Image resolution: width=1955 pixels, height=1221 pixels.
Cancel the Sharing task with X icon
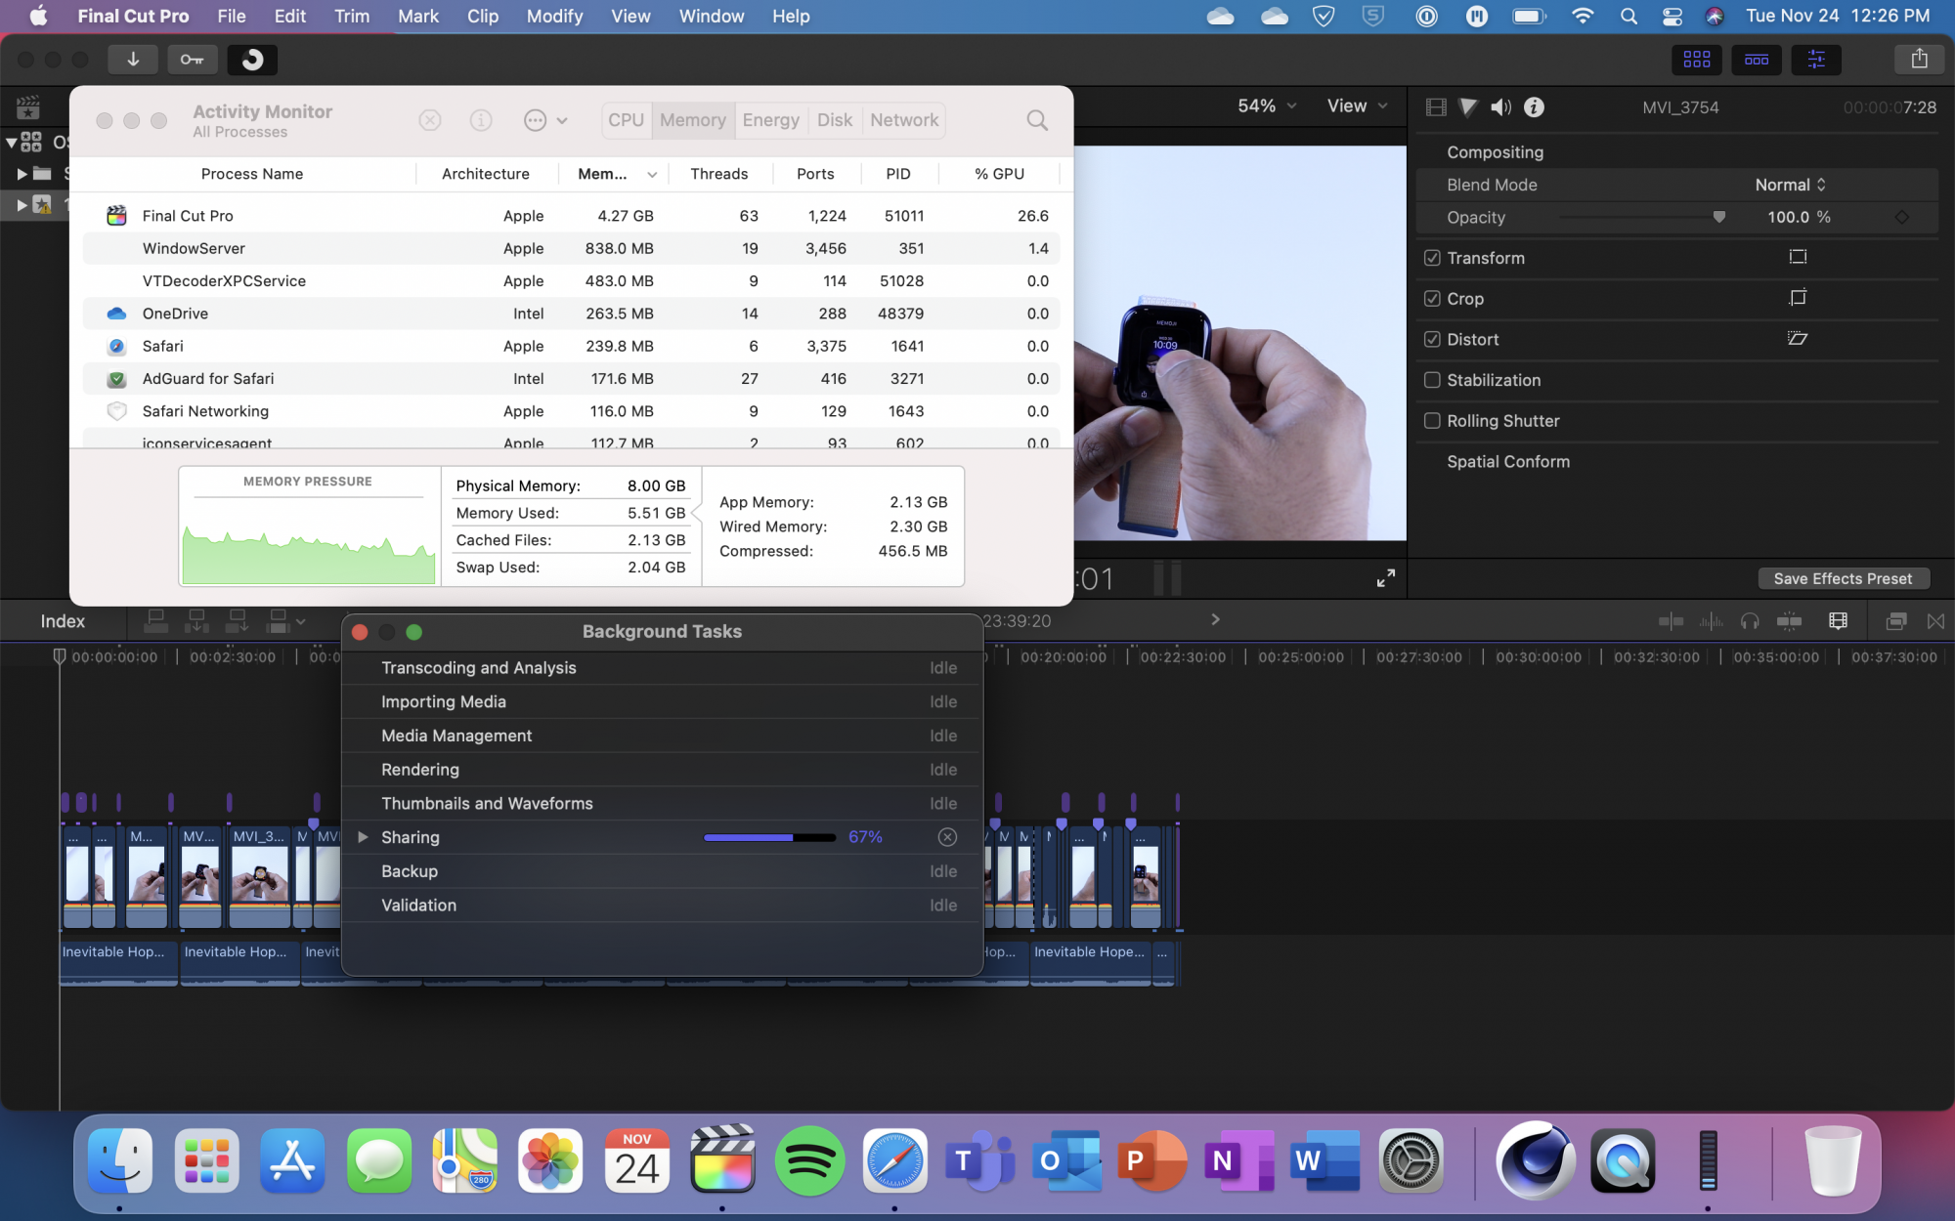click(x=946, y=837)
